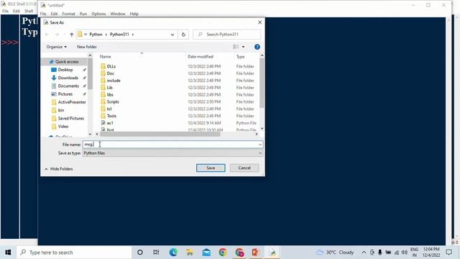Screen dimensions: 460x259
Task: Open the Mail app from taskbar
Action: 206,253
